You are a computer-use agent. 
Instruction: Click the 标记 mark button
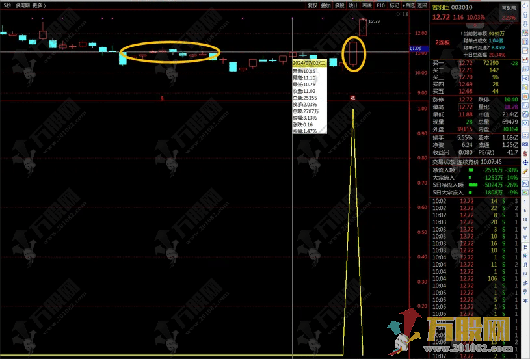point(394,5)
